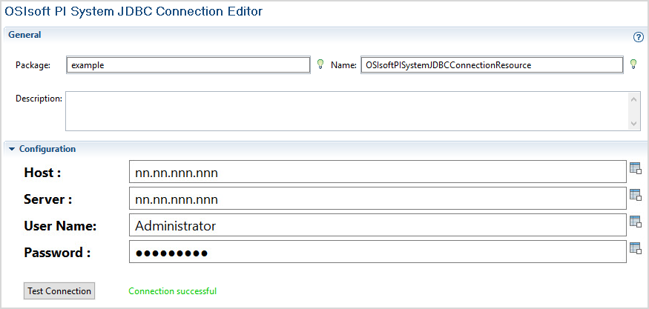Click the lightbulb icon beside Package field

[x=320, y=64]
